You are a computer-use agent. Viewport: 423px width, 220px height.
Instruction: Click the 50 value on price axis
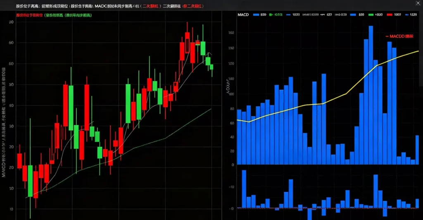(x=11, y=84)
